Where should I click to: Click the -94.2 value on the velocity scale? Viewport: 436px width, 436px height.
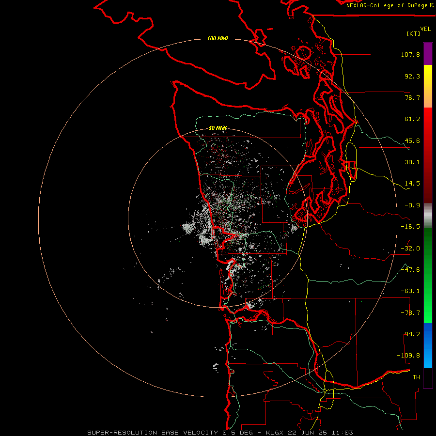[x=410, y=334]
